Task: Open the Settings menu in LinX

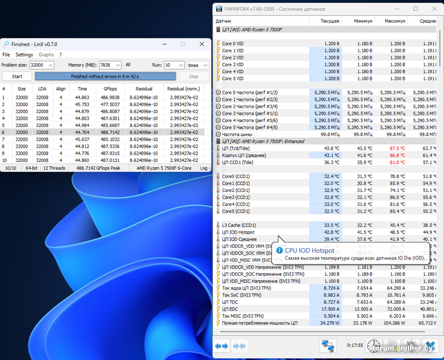Action: coord(24,55)
